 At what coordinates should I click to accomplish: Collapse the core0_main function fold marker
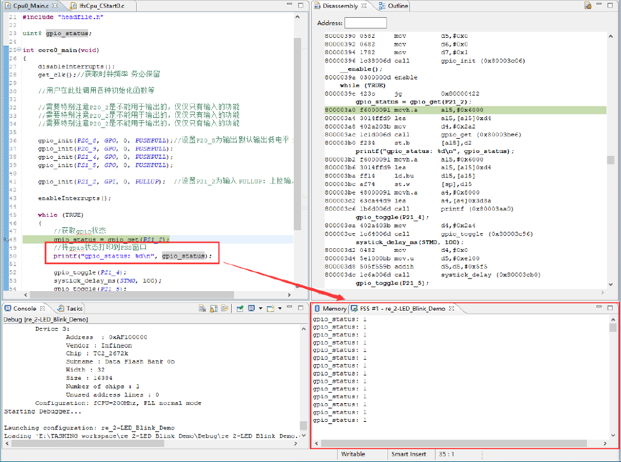(x=19, y=50)
